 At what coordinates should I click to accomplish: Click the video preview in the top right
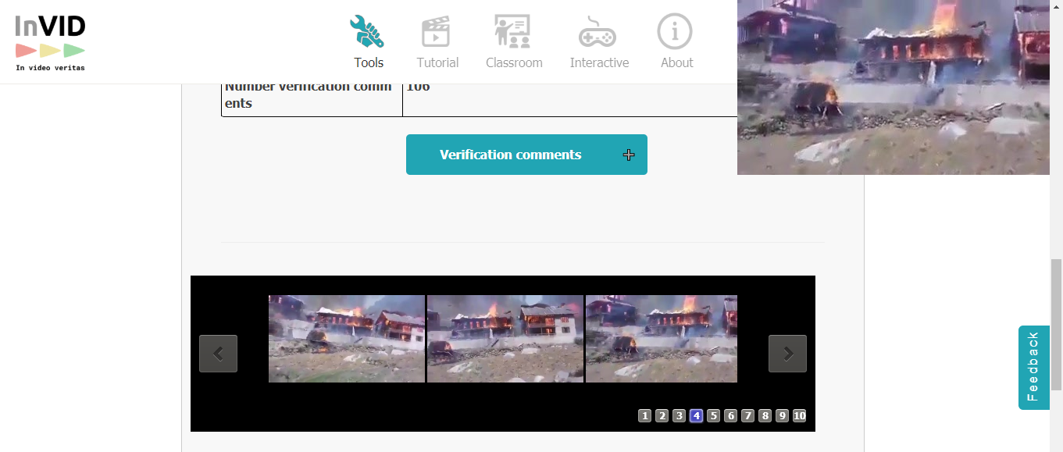(x=893, y=86)
